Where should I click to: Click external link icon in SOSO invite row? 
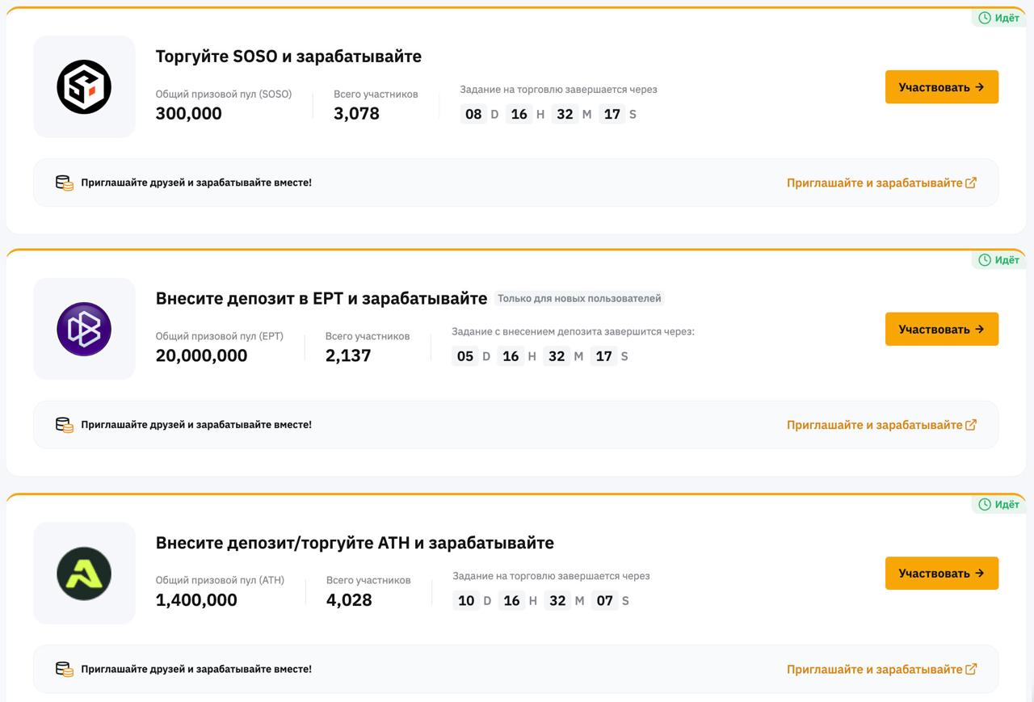[971, 183]
